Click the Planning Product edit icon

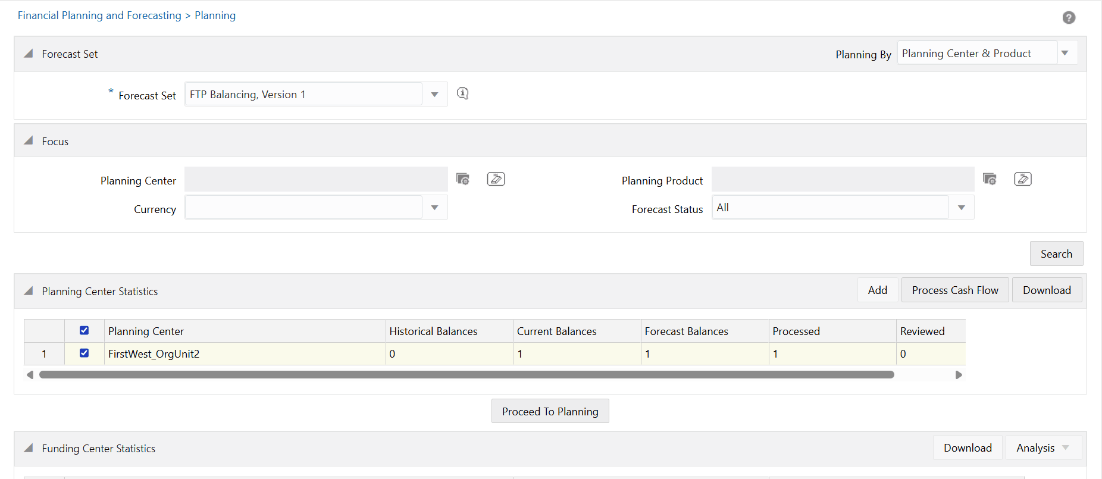tap(1022, 179)
